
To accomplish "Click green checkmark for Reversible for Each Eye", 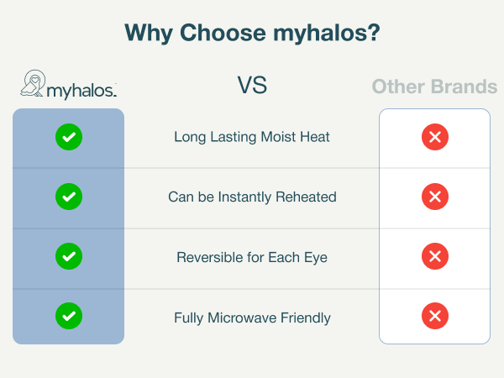I will pyautogui.click(x=69, y=256).
